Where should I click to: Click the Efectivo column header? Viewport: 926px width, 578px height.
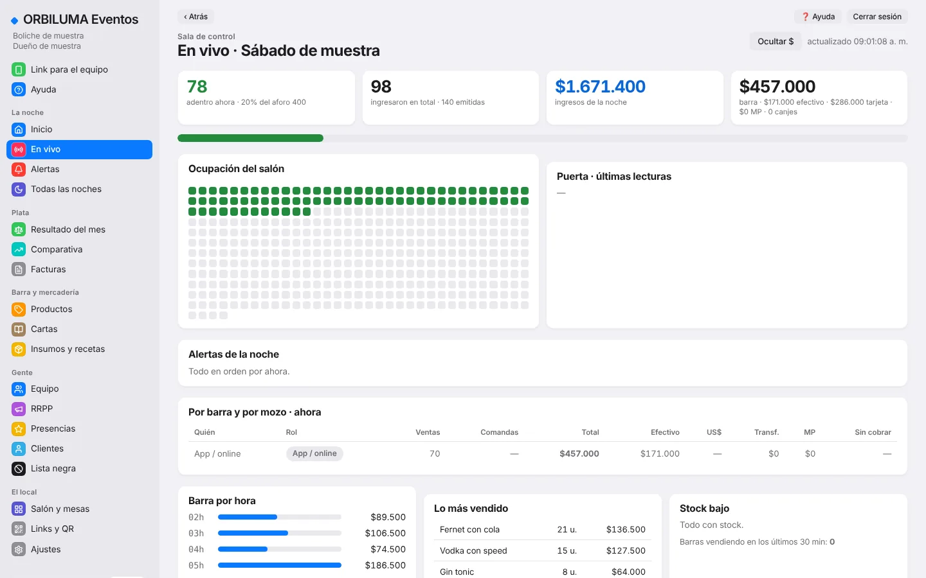click(x=665, y=432)
